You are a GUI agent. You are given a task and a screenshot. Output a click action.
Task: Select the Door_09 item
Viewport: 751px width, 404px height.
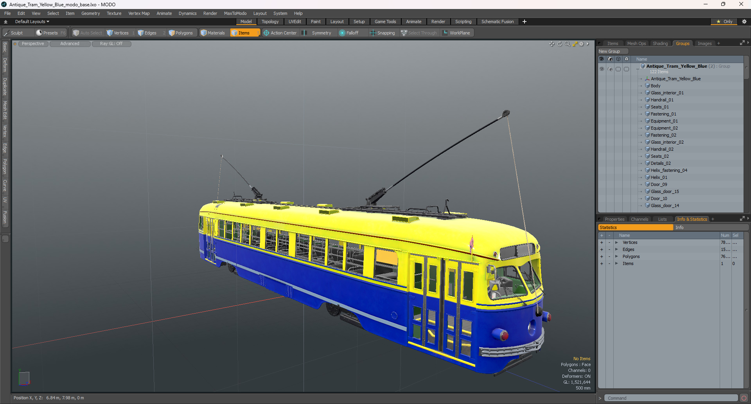click(659, 184)
